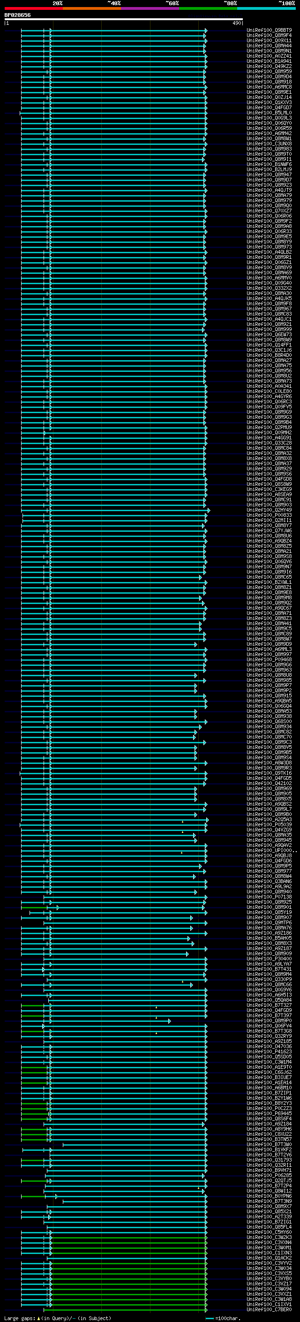This screenshot has height=1322, width=300.
Task: Click the UniRef100_A6MML3 entry
Action: (269, 649)
